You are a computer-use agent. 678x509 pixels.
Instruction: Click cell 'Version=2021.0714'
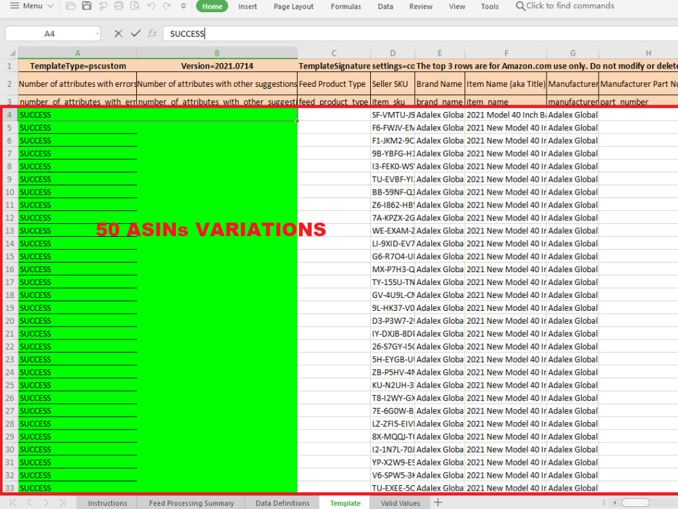click(217, 66)
